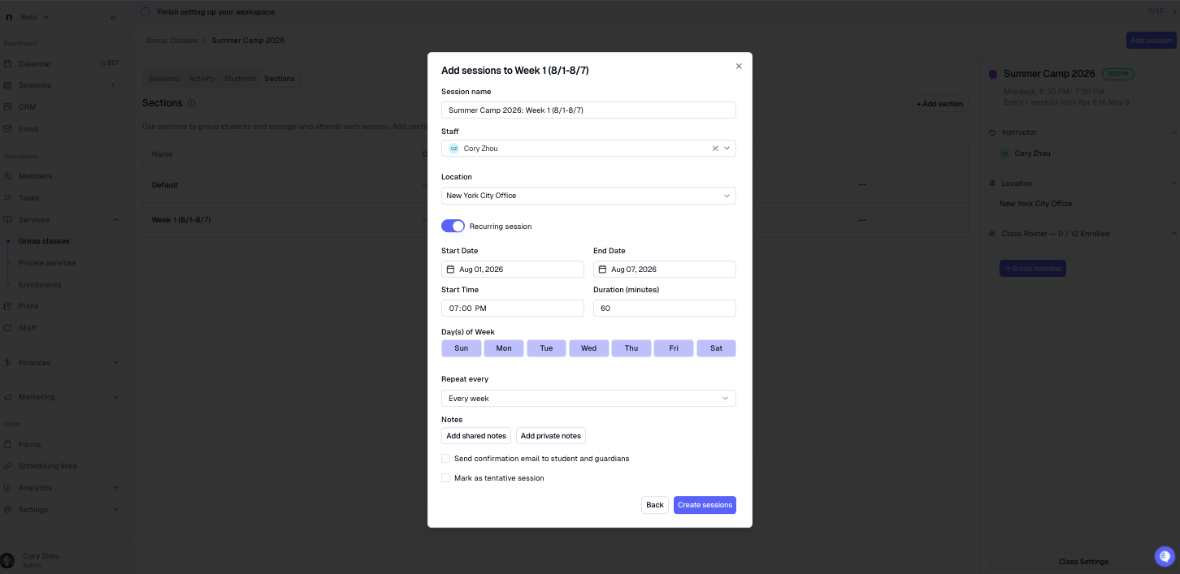This screenshot has width=1180, height=574.
Task: Select Enrollments in sidebar
Action: (x=40, y=285)
